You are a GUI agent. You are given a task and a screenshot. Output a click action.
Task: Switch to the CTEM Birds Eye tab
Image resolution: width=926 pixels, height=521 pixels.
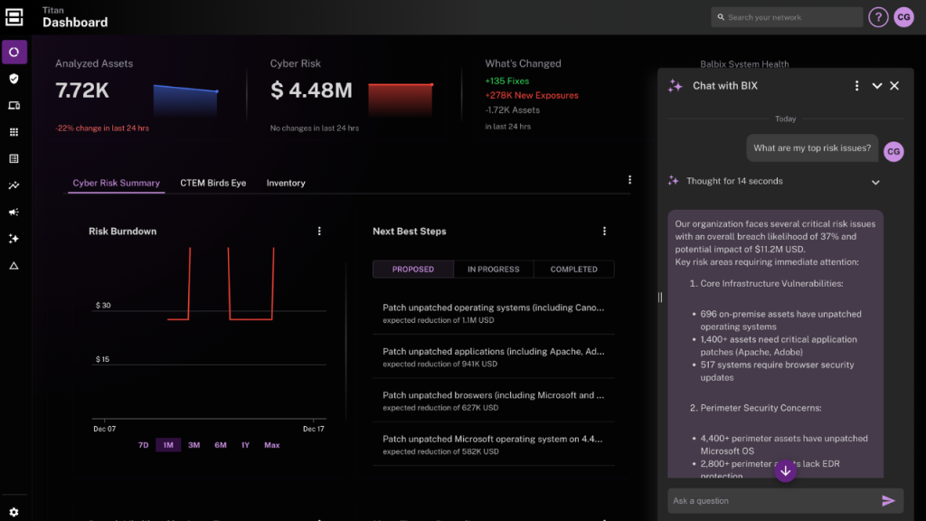click(x=213, y=183)
